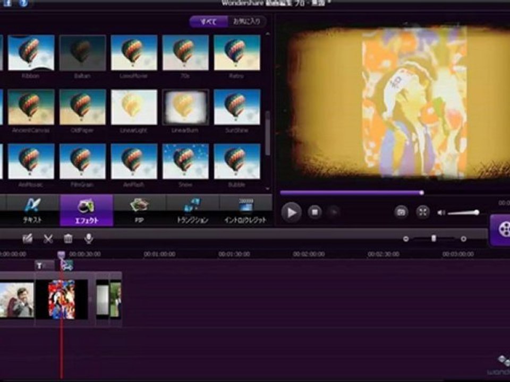This screenshot has width=510, height=382.
Task: Select the man in suit clip
Action: [x=16, y=299]
